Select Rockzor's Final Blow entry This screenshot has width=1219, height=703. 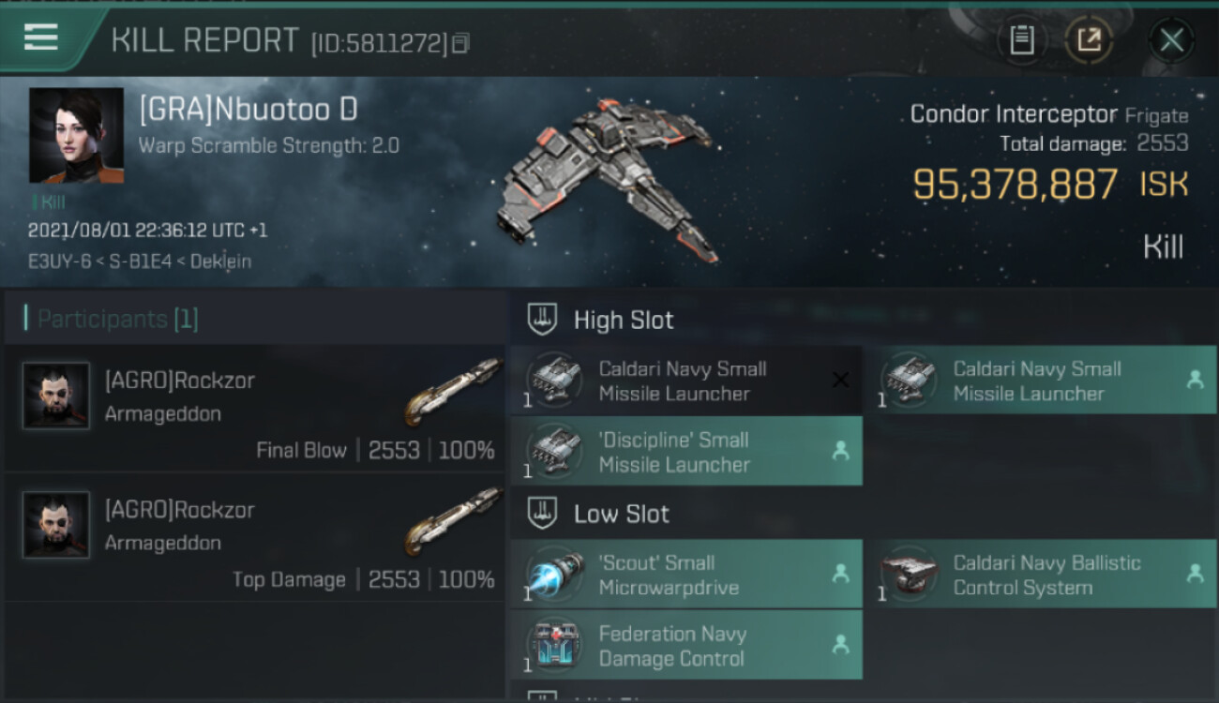click(255, 408)
